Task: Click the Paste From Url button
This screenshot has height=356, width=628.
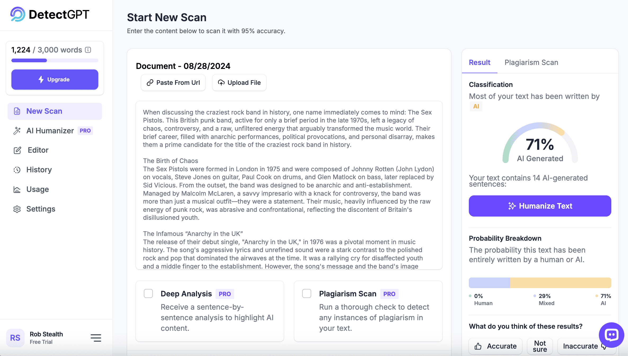Action: [x=173, y=83]
